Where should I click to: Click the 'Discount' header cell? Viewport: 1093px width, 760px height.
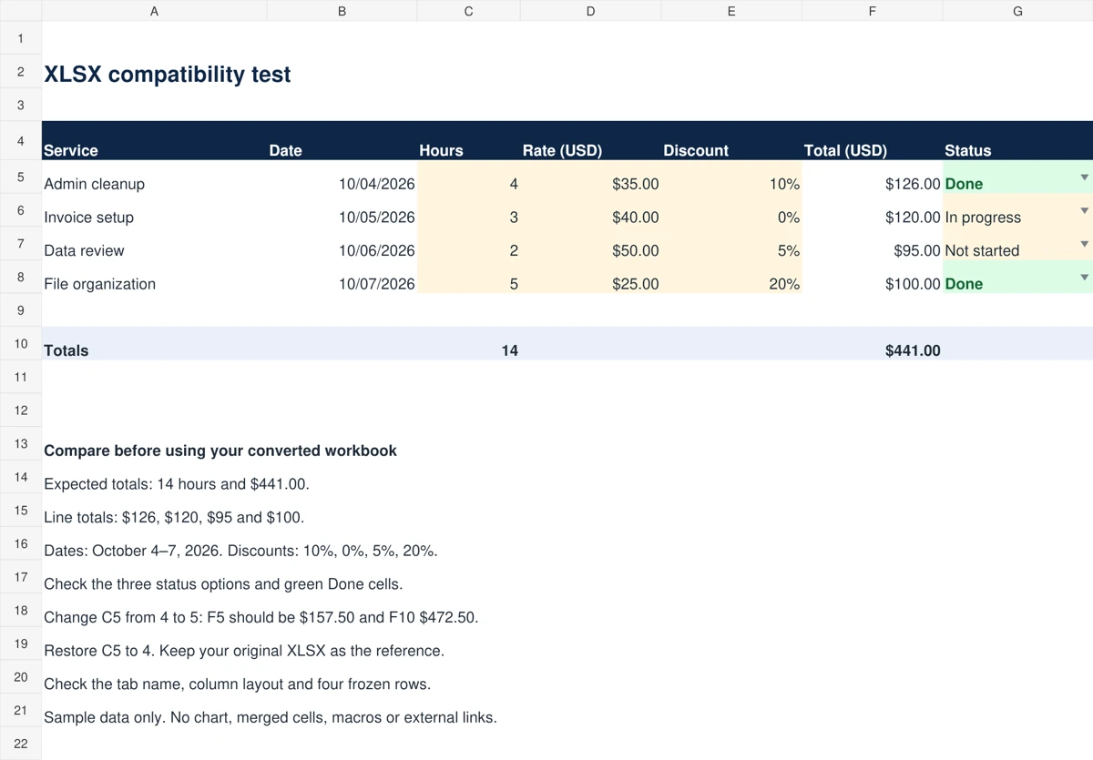(731, 141)
